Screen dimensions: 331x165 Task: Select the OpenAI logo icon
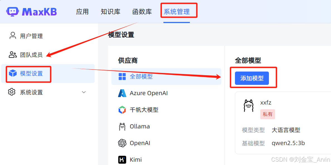point(122,143)
